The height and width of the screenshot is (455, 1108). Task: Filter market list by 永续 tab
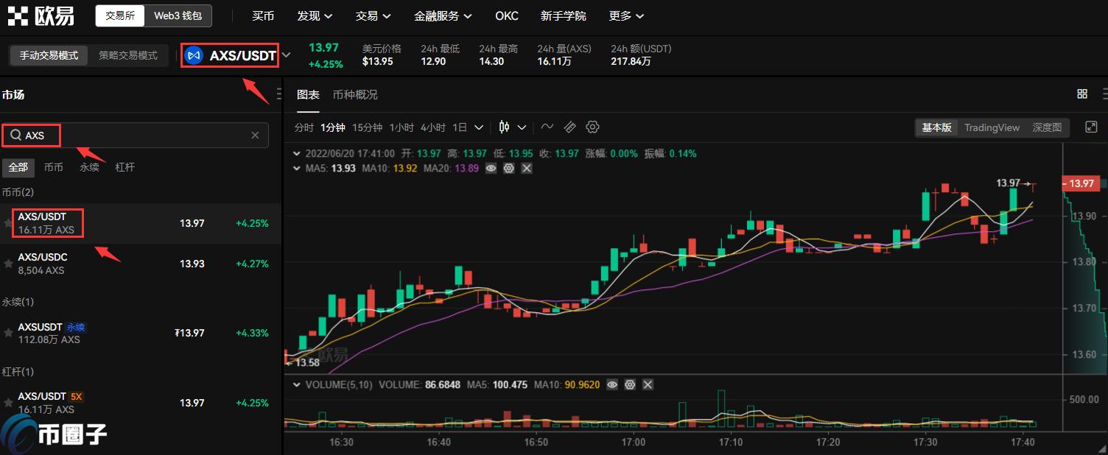[x=89, y=167]
